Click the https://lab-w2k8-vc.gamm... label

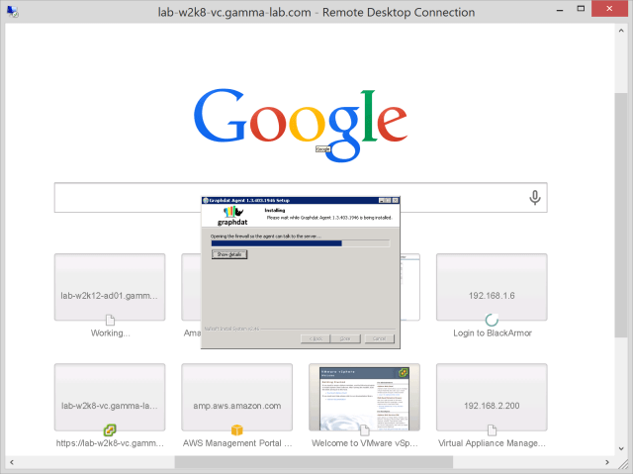point(110,443)
